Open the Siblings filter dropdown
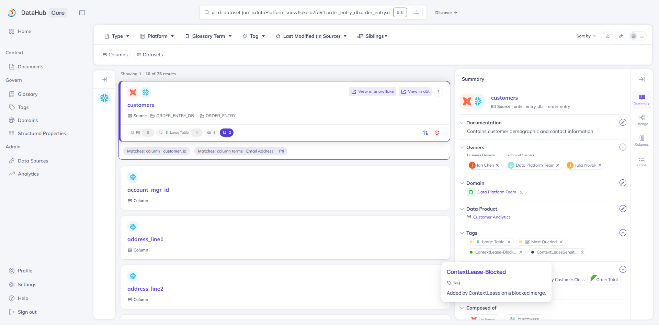 coord(373,36)
